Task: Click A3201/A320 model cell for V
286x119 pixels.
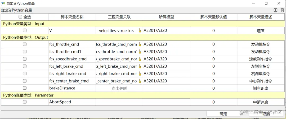Action: pyautogui.click(x=166, y=31)
